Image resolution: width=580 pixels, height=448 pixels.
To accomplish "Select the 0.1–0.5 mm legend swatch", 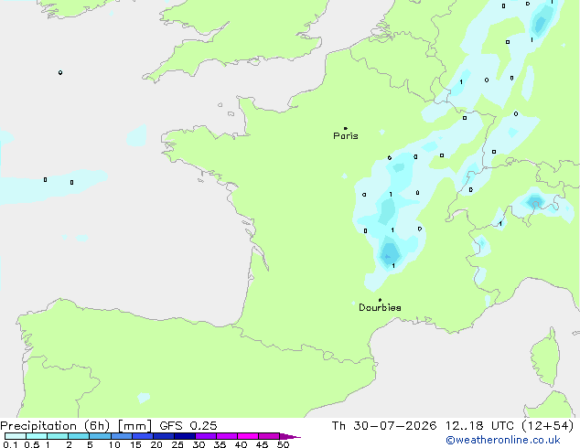I will pos(16,436).
